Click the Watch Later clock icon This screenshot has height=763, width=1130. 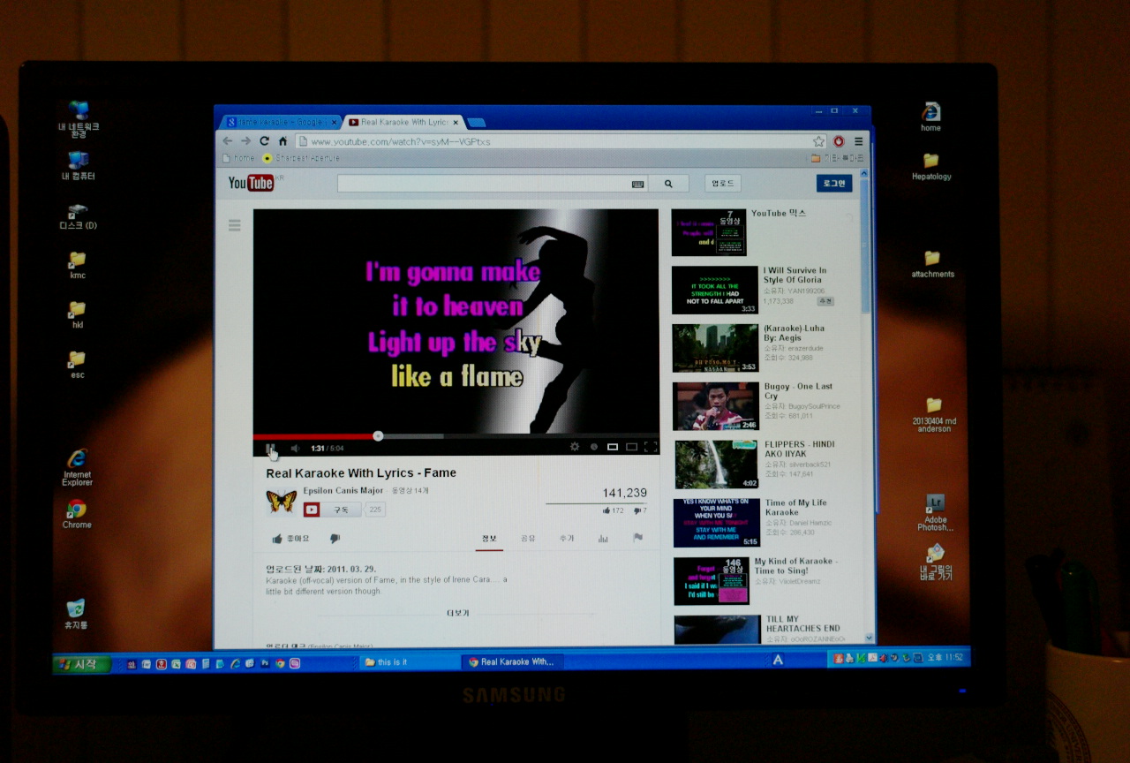(594, 447)
